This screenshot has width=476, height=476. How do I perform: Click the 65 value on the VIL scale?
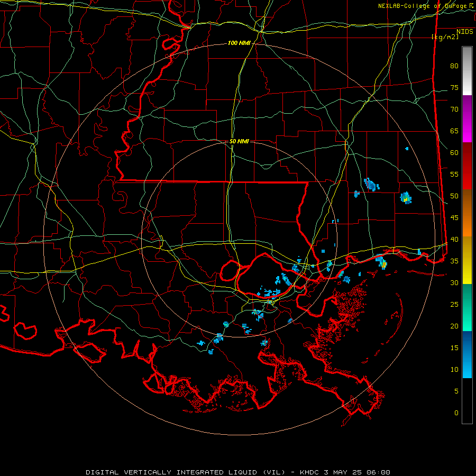point(454,131)
